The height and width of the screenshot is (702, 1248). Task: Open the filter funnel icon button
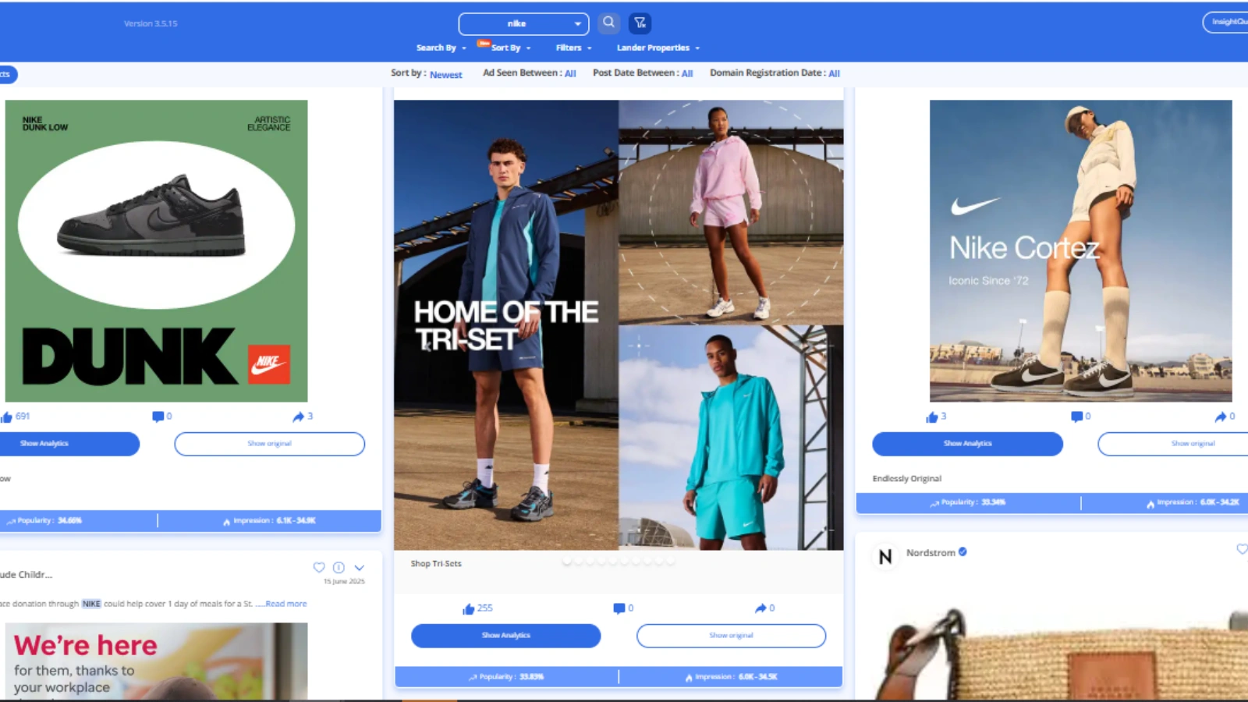pos(640,23)
